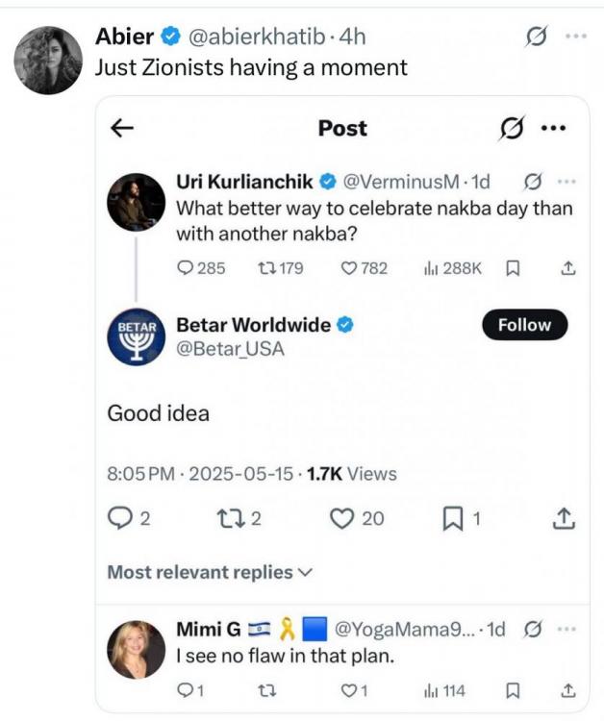Click Abier's profile picture
604x721 pixels.
point(47,60)
